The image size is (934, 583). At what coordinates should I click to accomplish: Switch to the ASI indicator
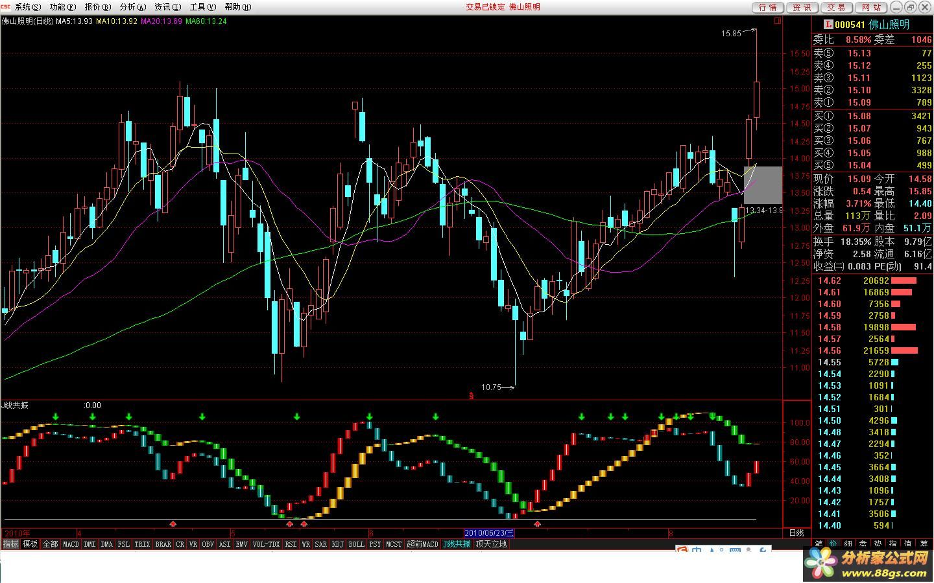224,544
